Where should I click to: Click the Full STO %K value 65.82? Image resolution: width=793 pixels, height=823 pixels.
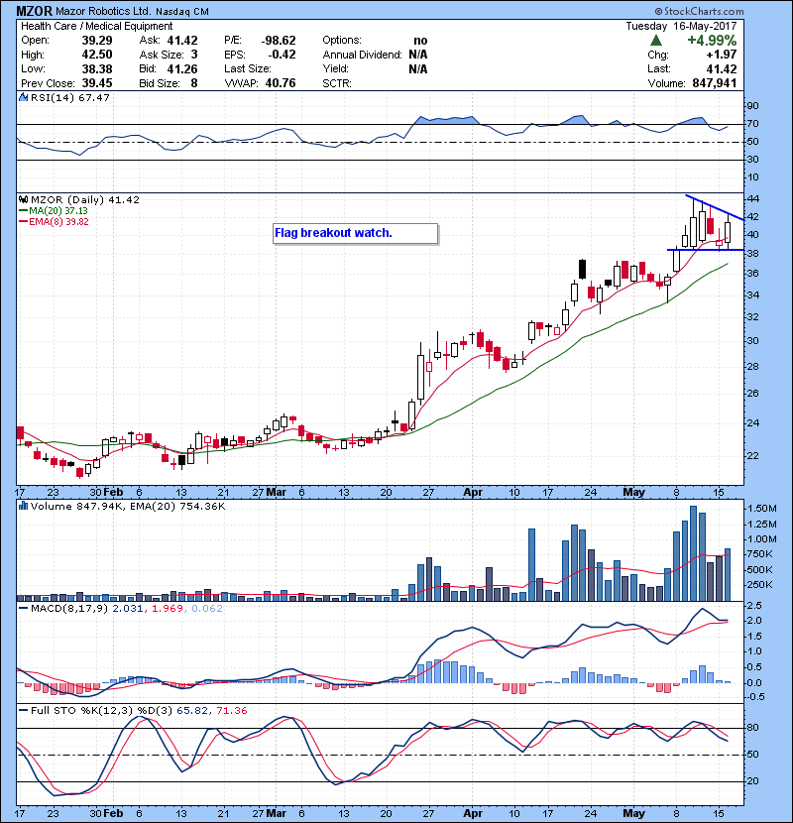[190, 711]
